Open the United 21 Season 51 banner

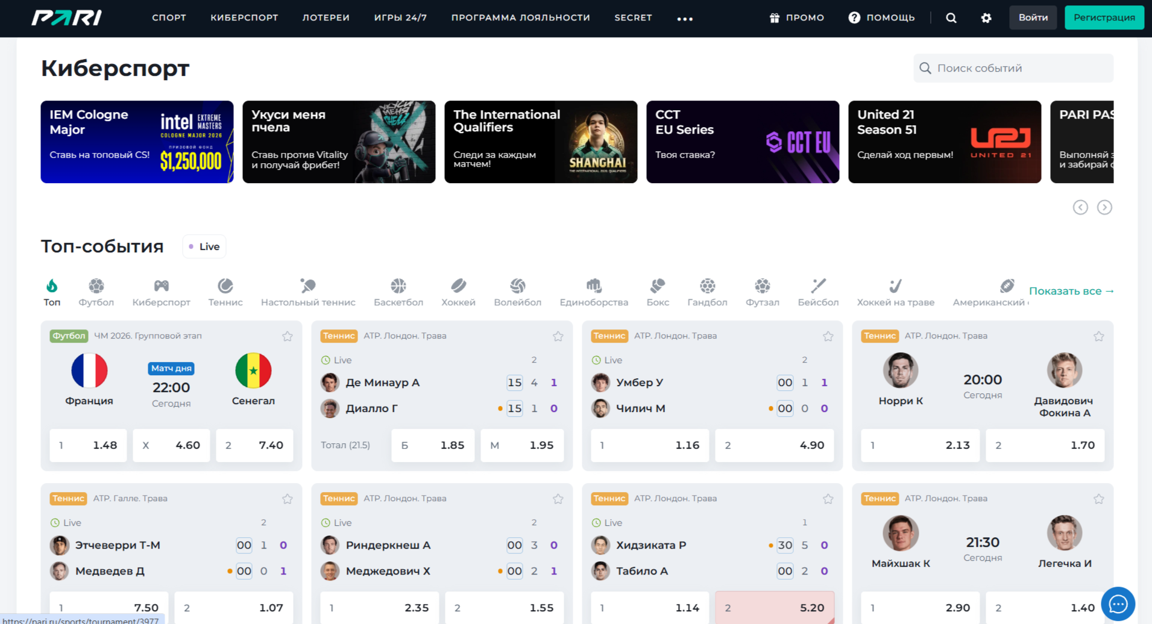pos(945,142)
